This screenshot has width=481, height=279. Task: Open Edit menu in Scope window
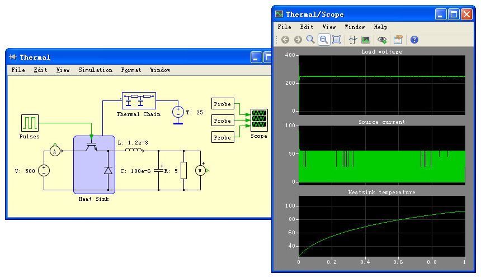[306, 27]
